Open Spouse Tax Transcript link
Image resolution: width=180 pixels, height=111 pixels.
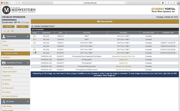click(123, 70)
